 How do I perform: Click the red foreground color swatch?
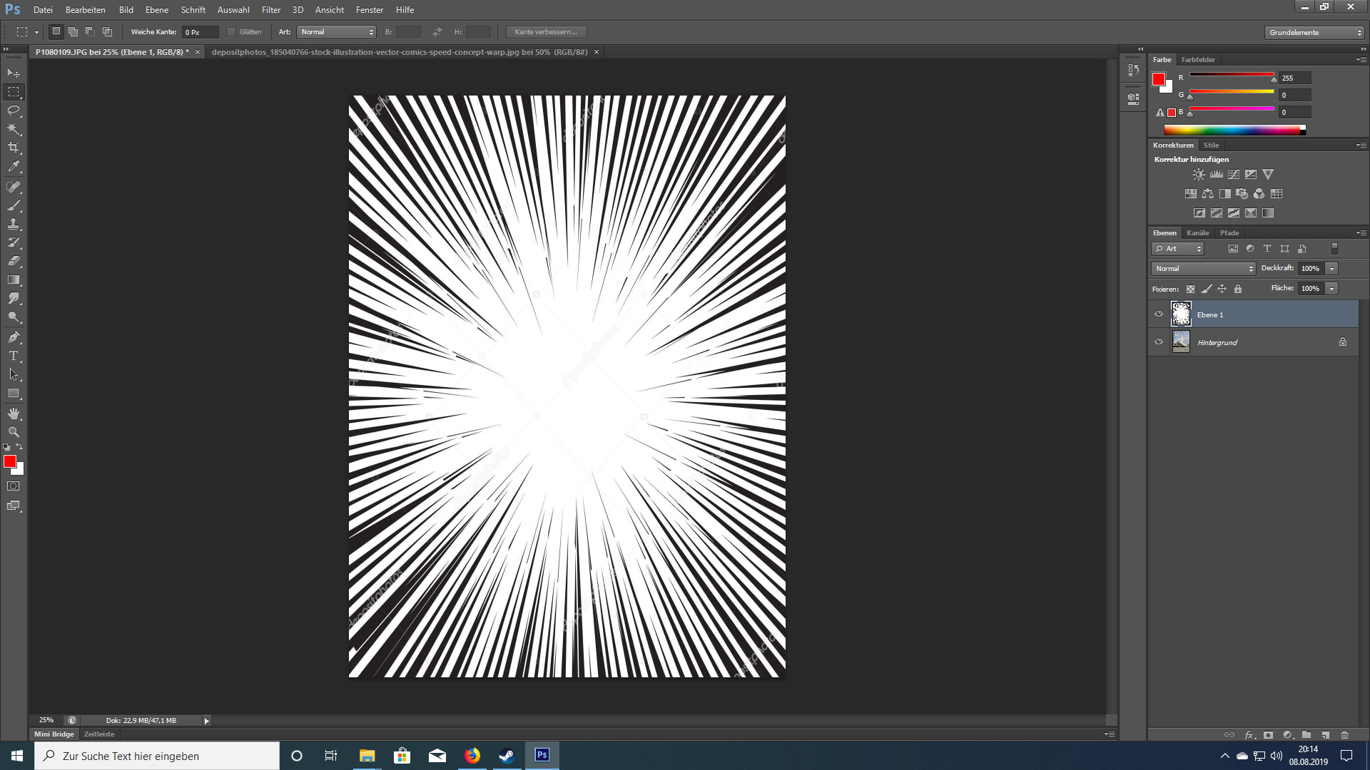click(x=9, y=462)
